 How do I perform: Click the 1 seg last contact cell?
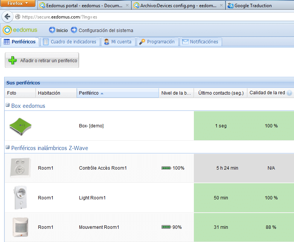tap(221, 126)
